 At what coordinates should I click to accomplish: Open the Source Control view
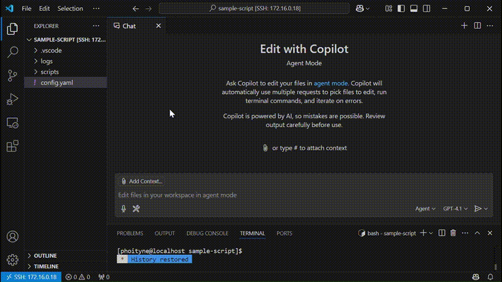12,75
